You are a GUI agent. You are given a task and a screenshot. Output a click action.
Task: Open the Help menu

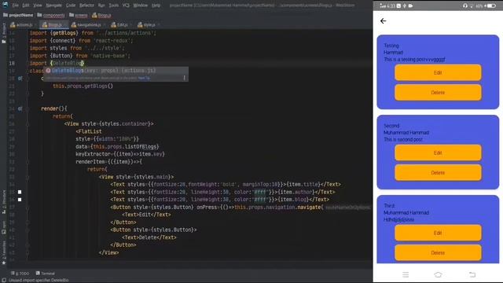click(x=156, y=6)
